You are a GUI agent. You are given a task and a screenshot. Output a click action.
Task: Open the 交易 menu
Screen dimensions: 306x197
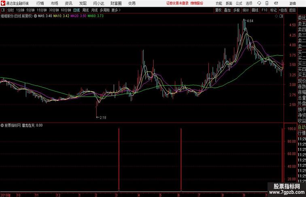[132, 3]
